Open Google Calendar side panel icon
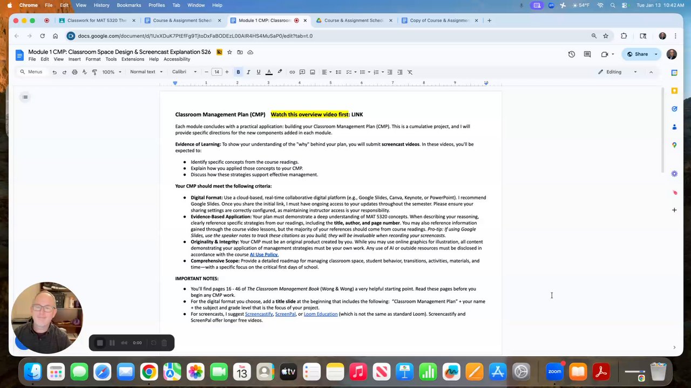 tap(674, 72)
